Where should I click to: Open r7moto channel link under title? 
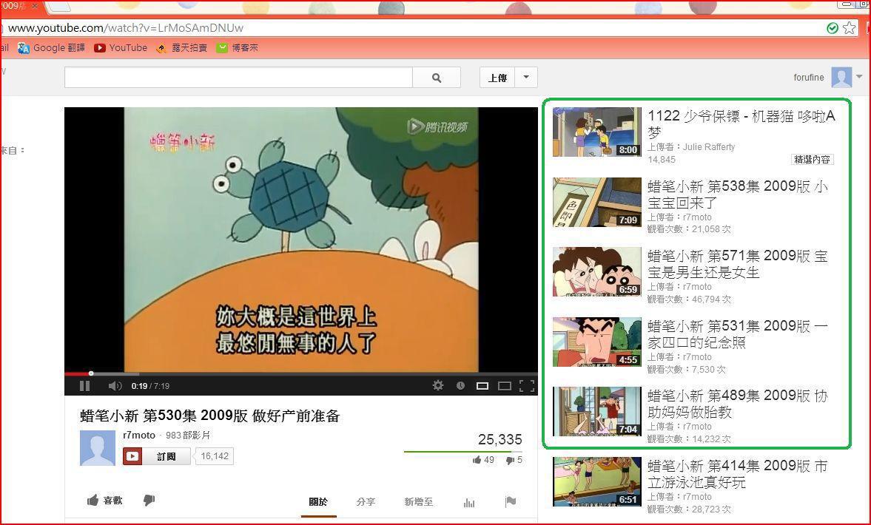click(139, 435)
